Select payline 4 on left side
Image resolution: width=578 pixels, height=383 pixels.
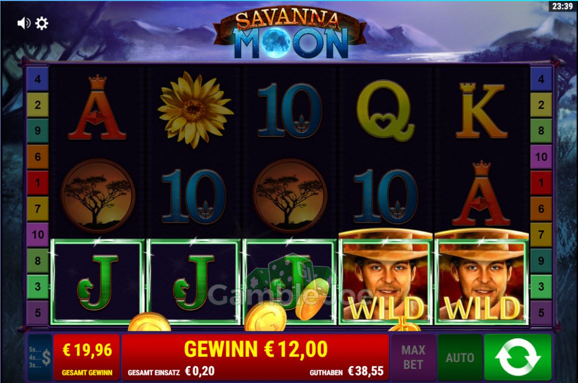coord(37,79)
